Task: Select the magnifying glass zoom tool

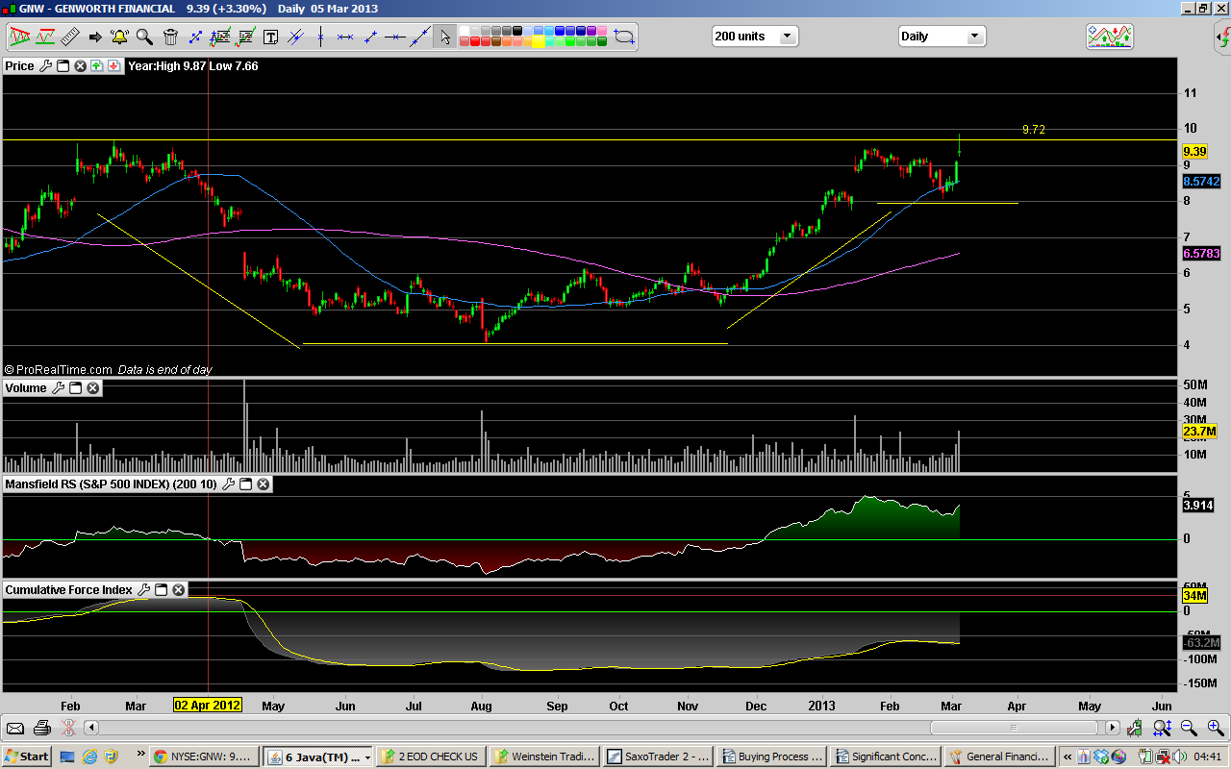Action: tap(144, 37)
